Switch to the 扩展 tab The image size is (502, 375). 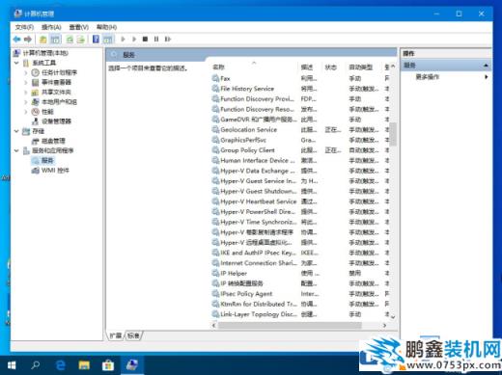pos(116,335)
